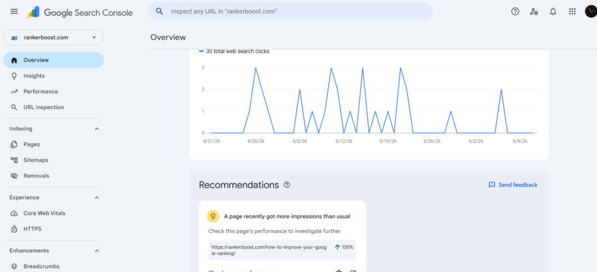Open the HTTPS report
Screen dimensions: 597x272
tap(53, 229)
